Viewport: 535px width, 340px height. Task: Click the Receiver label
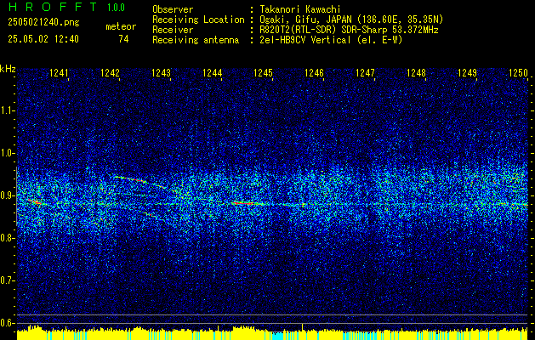pos(173,30)
